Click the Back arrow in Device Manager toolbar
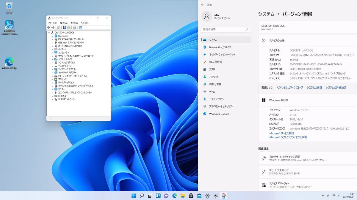 [x=49, y=28]
